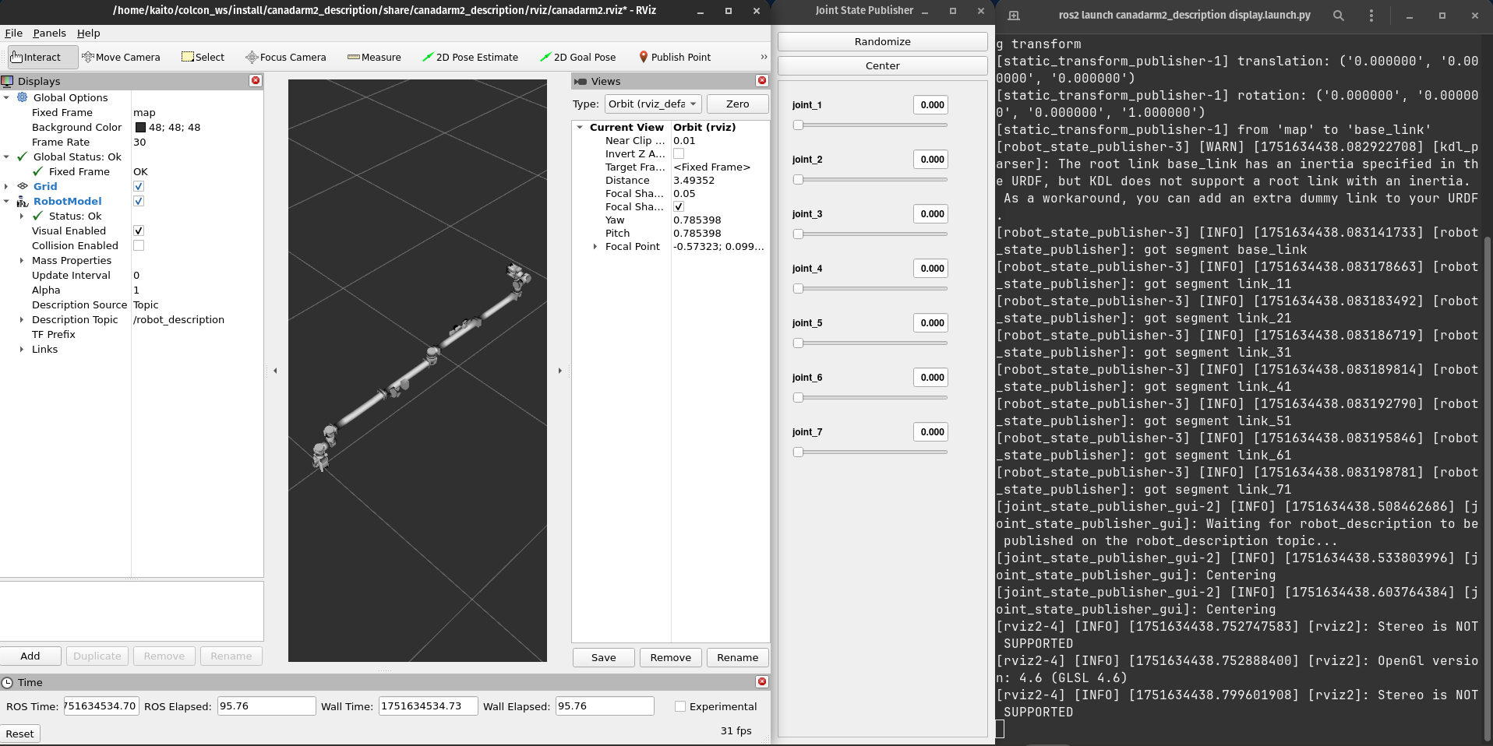Image resolution: width=1493 pixels, height=746 pixels.
Task: Close the Displays panel
Action: pos(255,81)
